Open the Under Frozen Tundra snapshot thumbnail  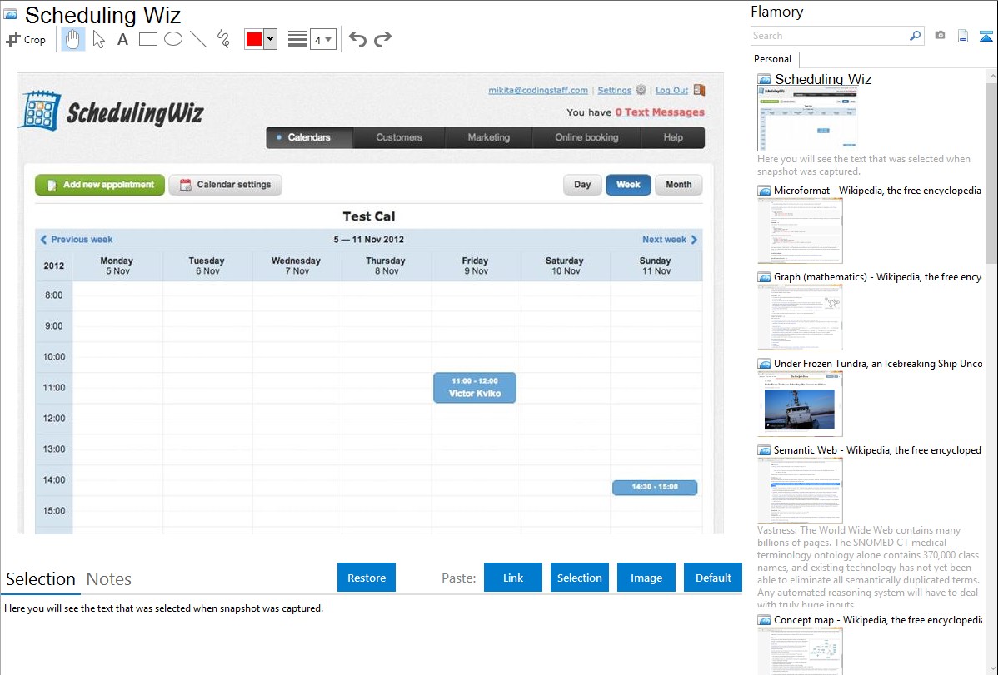point(800,404)
